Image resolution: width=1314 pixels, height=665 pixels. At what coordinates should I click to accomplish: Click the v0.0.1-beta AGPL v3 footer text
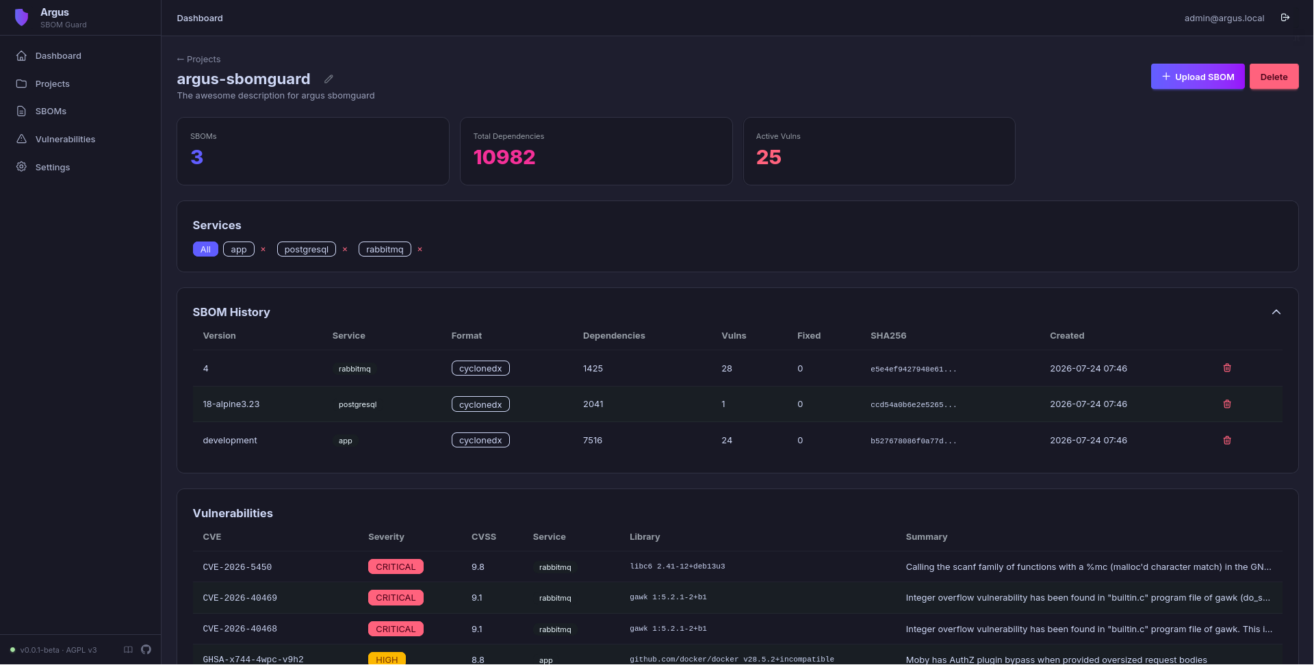[58, 650]
